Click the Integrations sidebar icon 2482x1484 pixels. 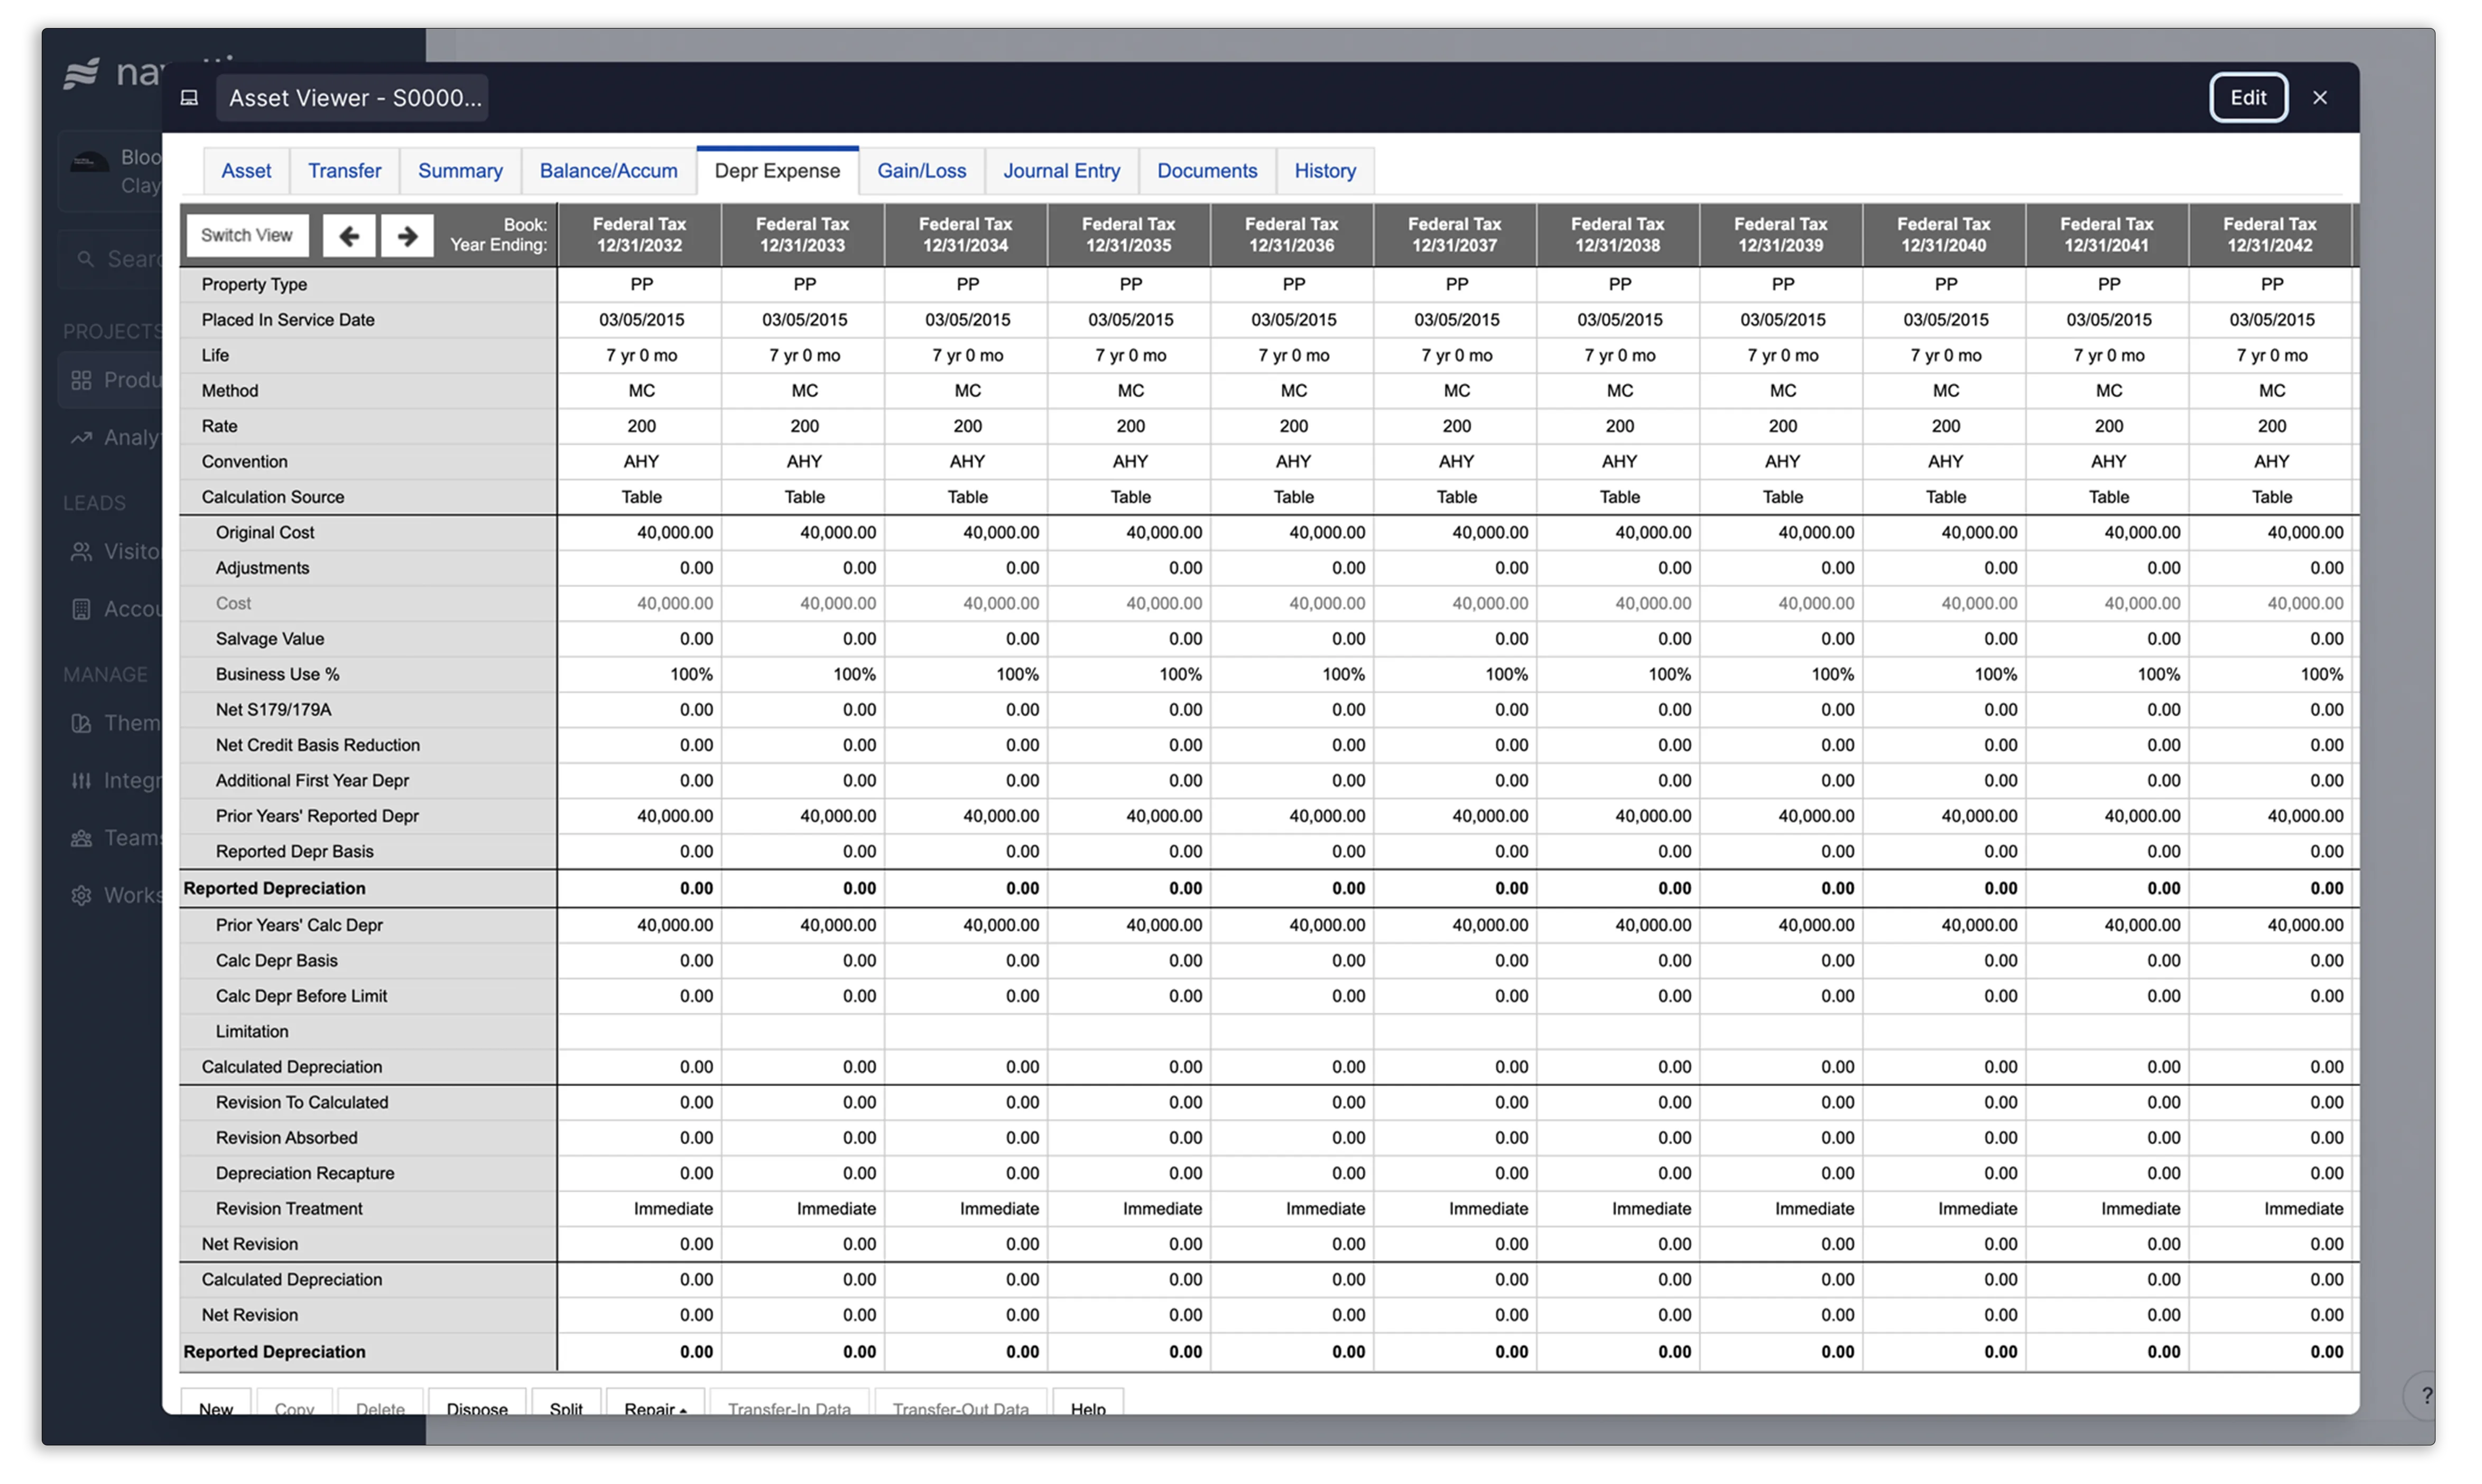point(82,781)
